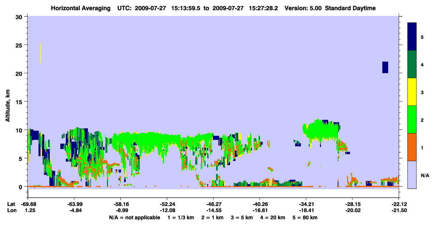Click the 'Lon' row label
This screenshot has width=443, height=227.
[11, 211]
